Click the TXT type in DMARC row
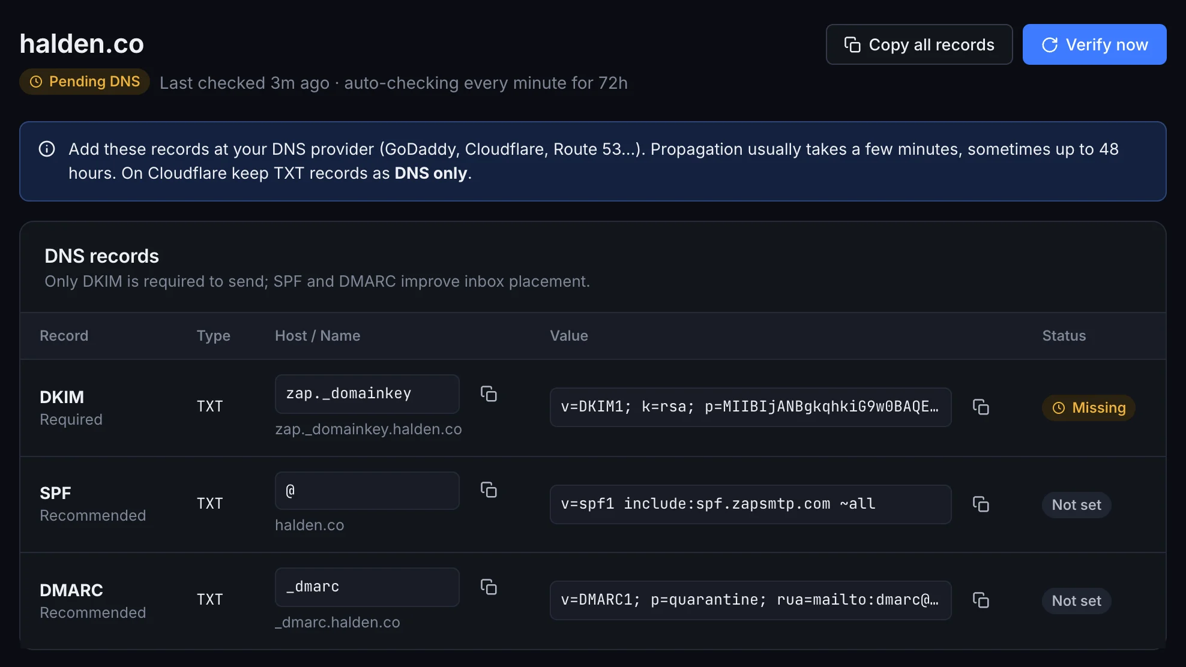Screen dimensions: 1186x667 click(x=209, y=600)
